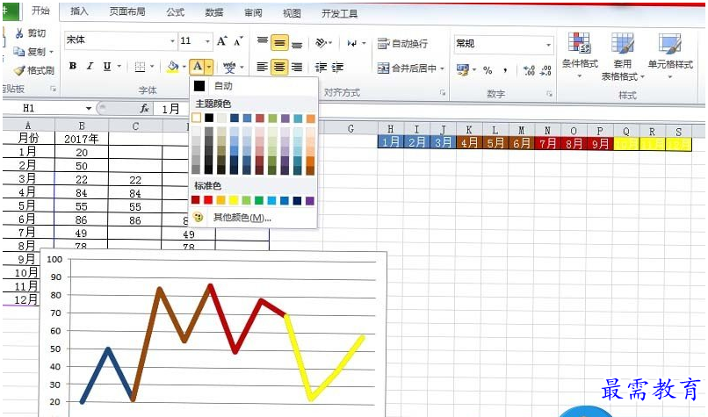Open the 数据 (Data) tab
Image resolution: width=708 pixels, height=417 pixels.
tap(214, 12)
